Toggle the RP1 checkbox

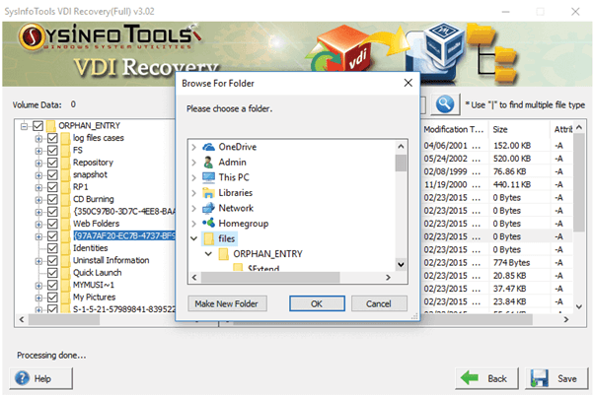[52, 187]
